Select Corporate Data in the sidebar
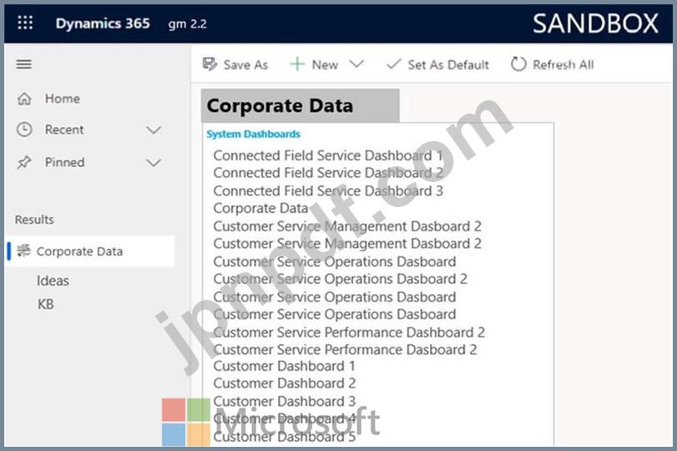The width and height of the screenshot is (677, 451). point(91,251)
